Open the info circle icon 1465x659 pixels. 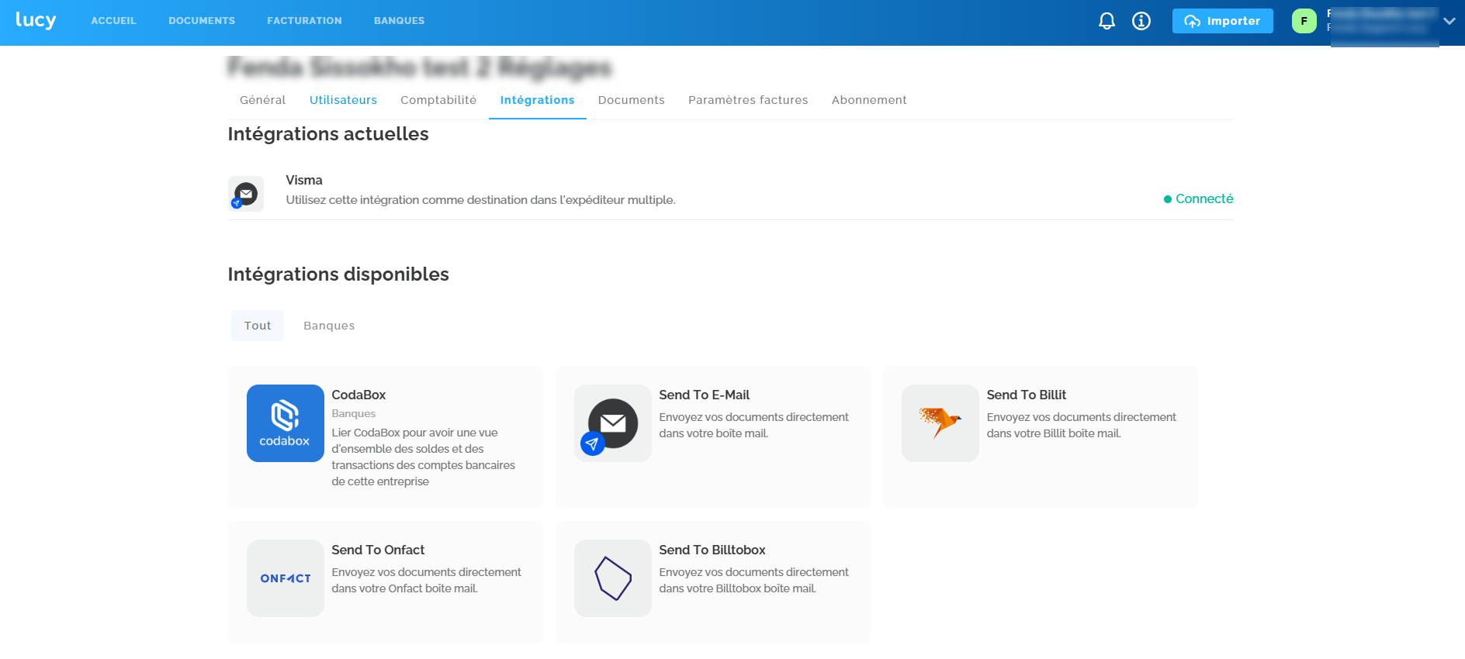point(1141,21)
